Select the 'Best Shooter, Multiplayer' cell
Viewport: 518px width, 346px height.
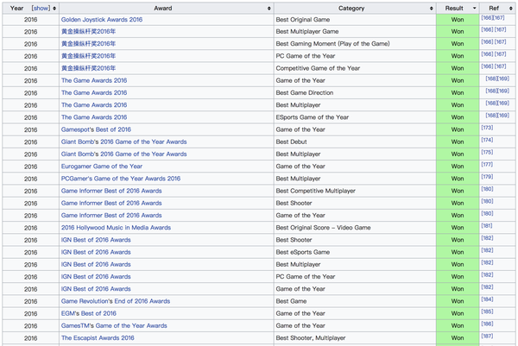[355, 337]
